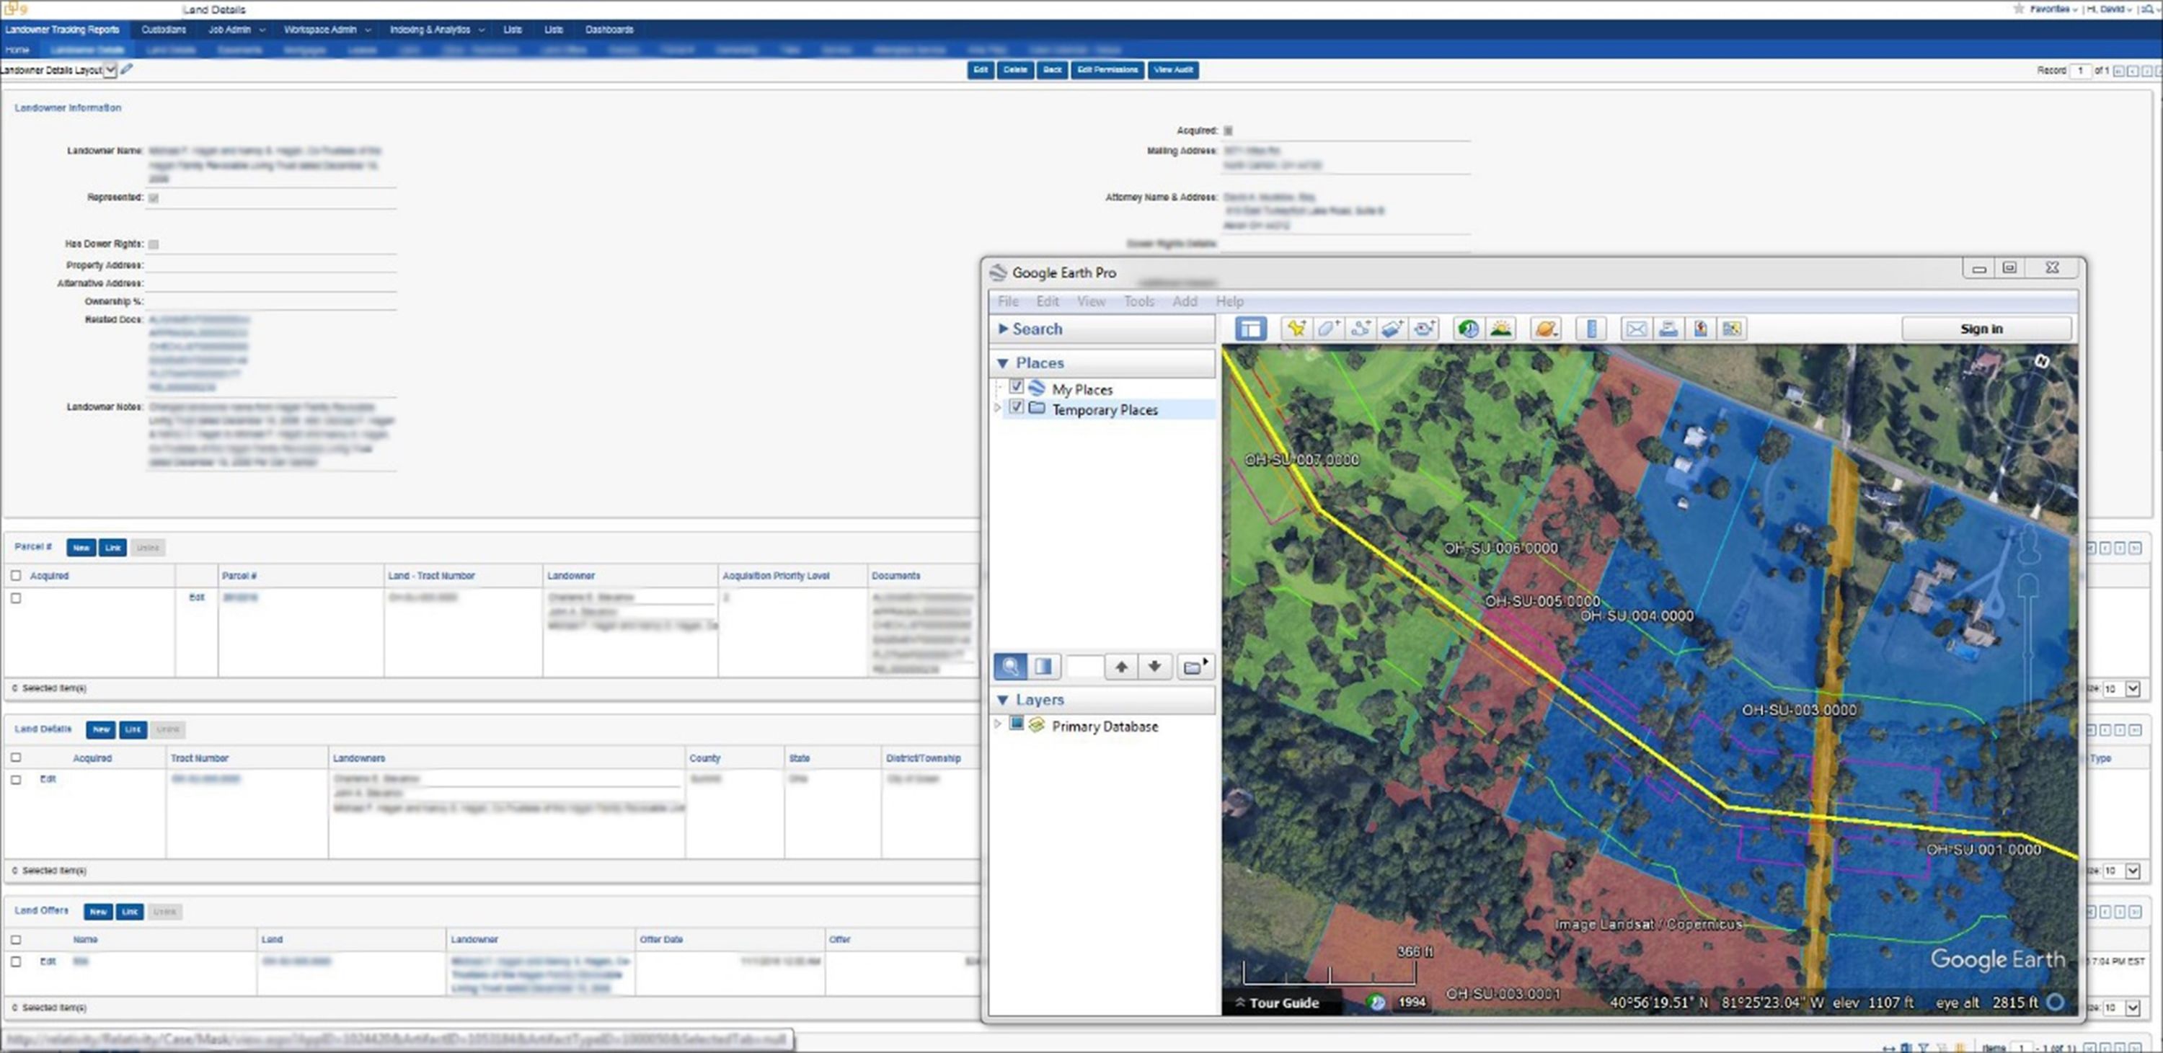Click the Sign in button
Screen dimensions: 2163x1053
pyautogui.click(x=1981, y=328)
